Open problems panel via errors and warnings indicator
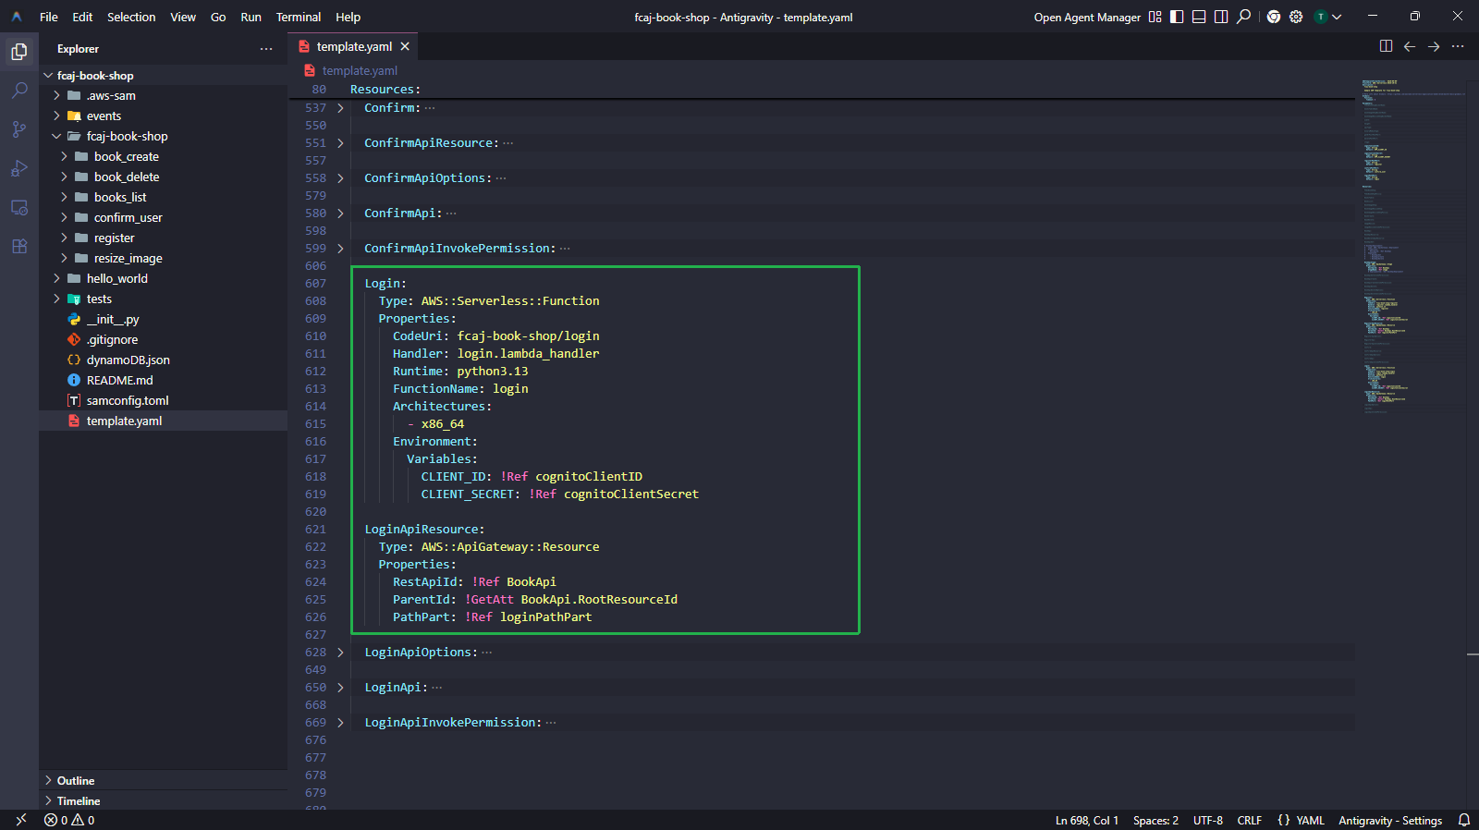 click(x=69, y=820)
